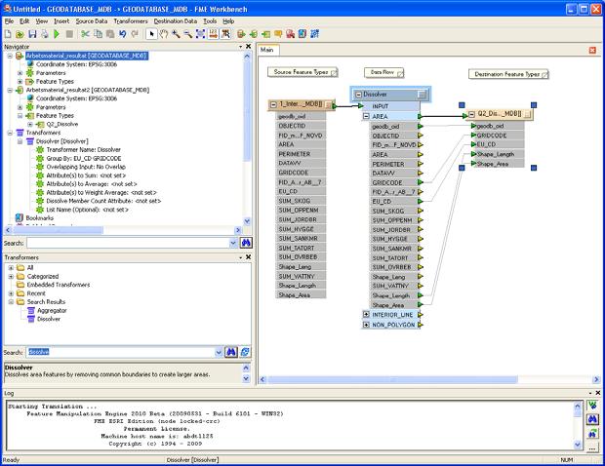
Task: Select the Main canvas tab
Action: click(267, 50)
